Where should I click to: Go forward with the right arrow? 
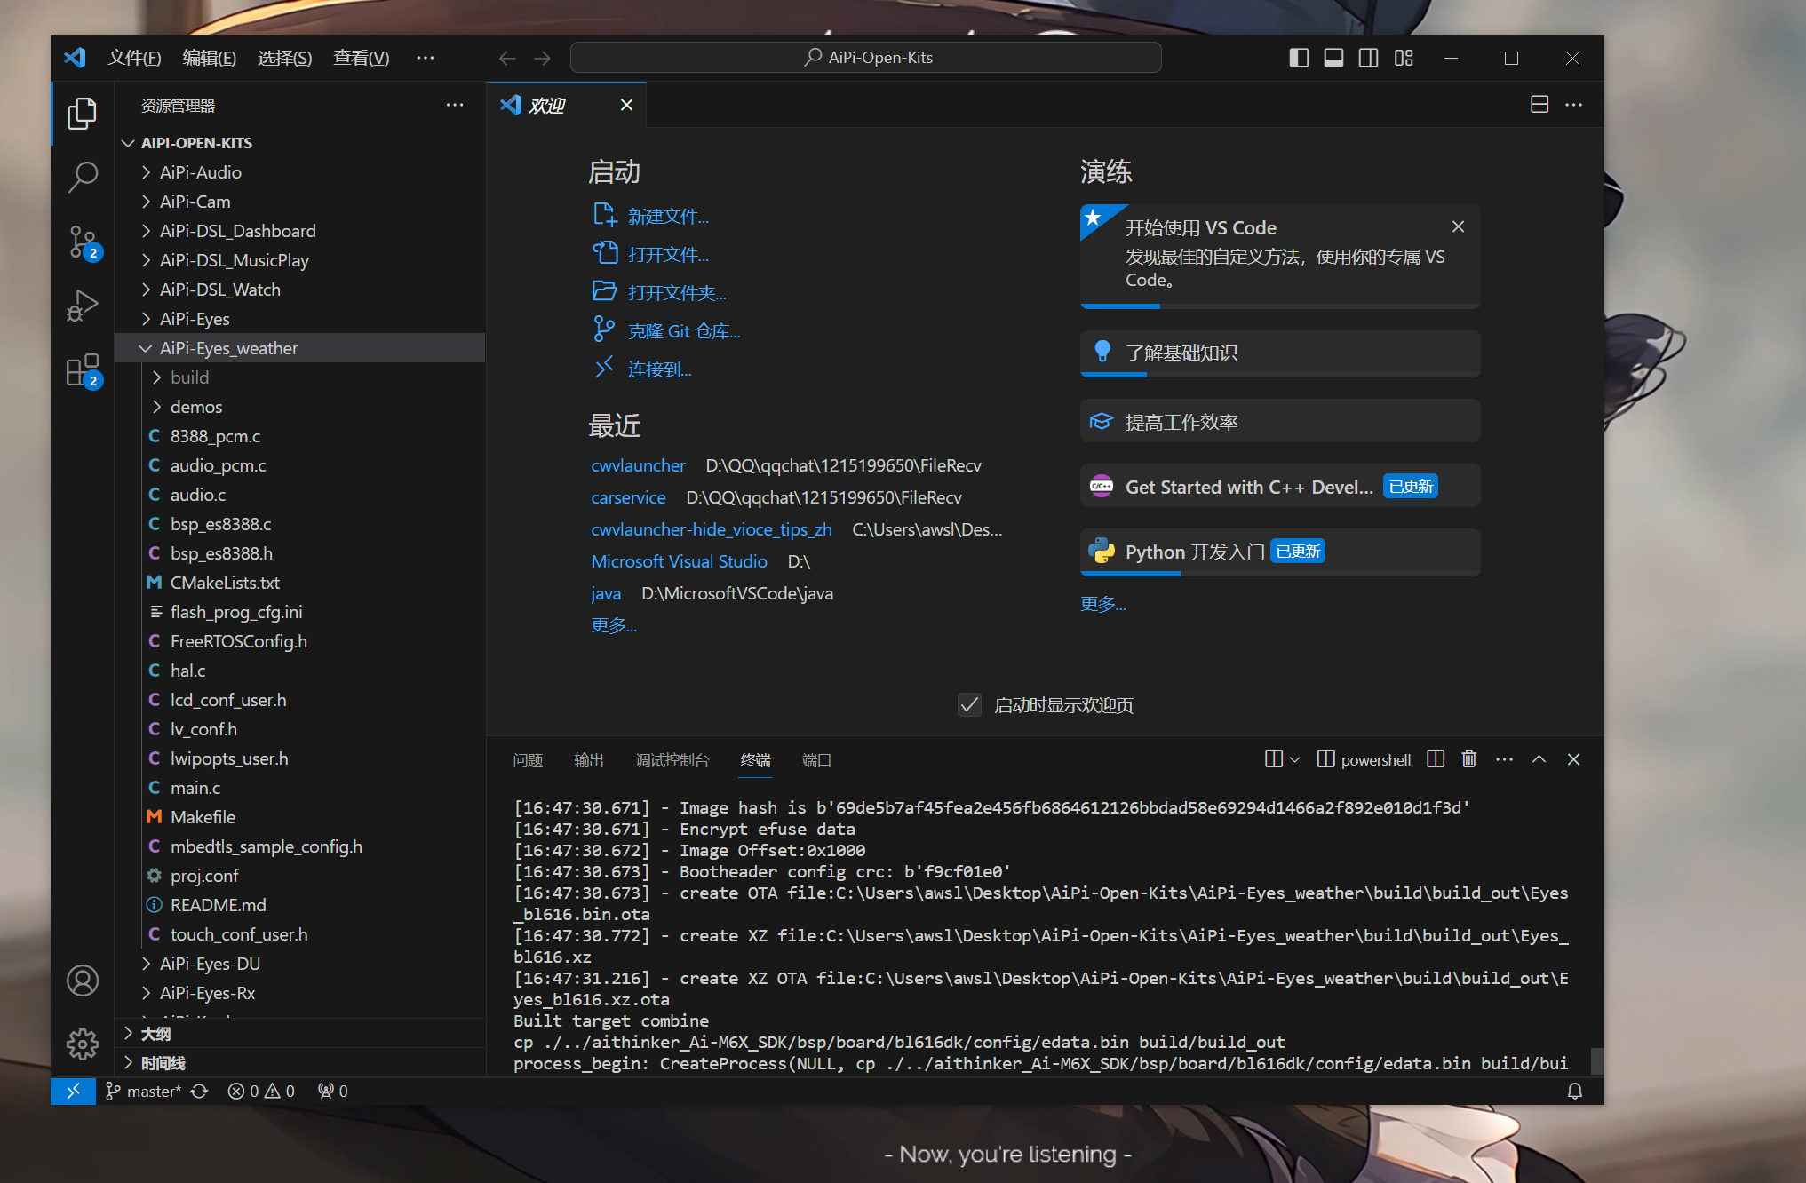click(x=542, y=58)
